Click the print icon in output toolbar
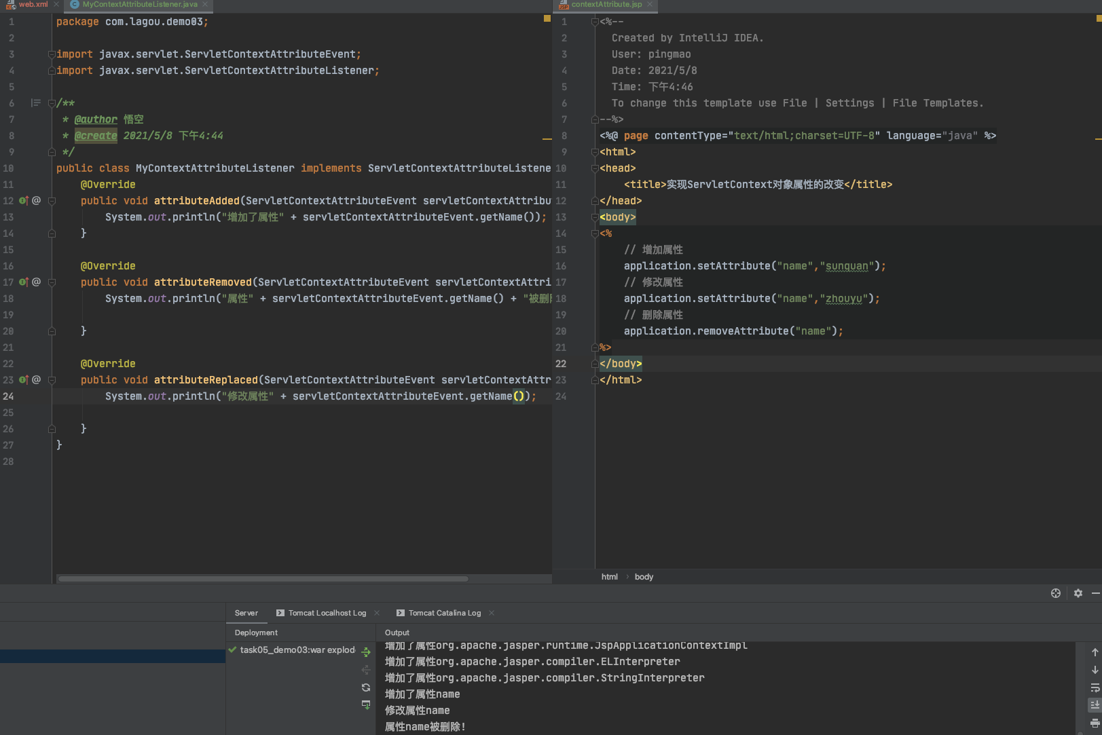 pyautogui.click(x=1095, y=723)
